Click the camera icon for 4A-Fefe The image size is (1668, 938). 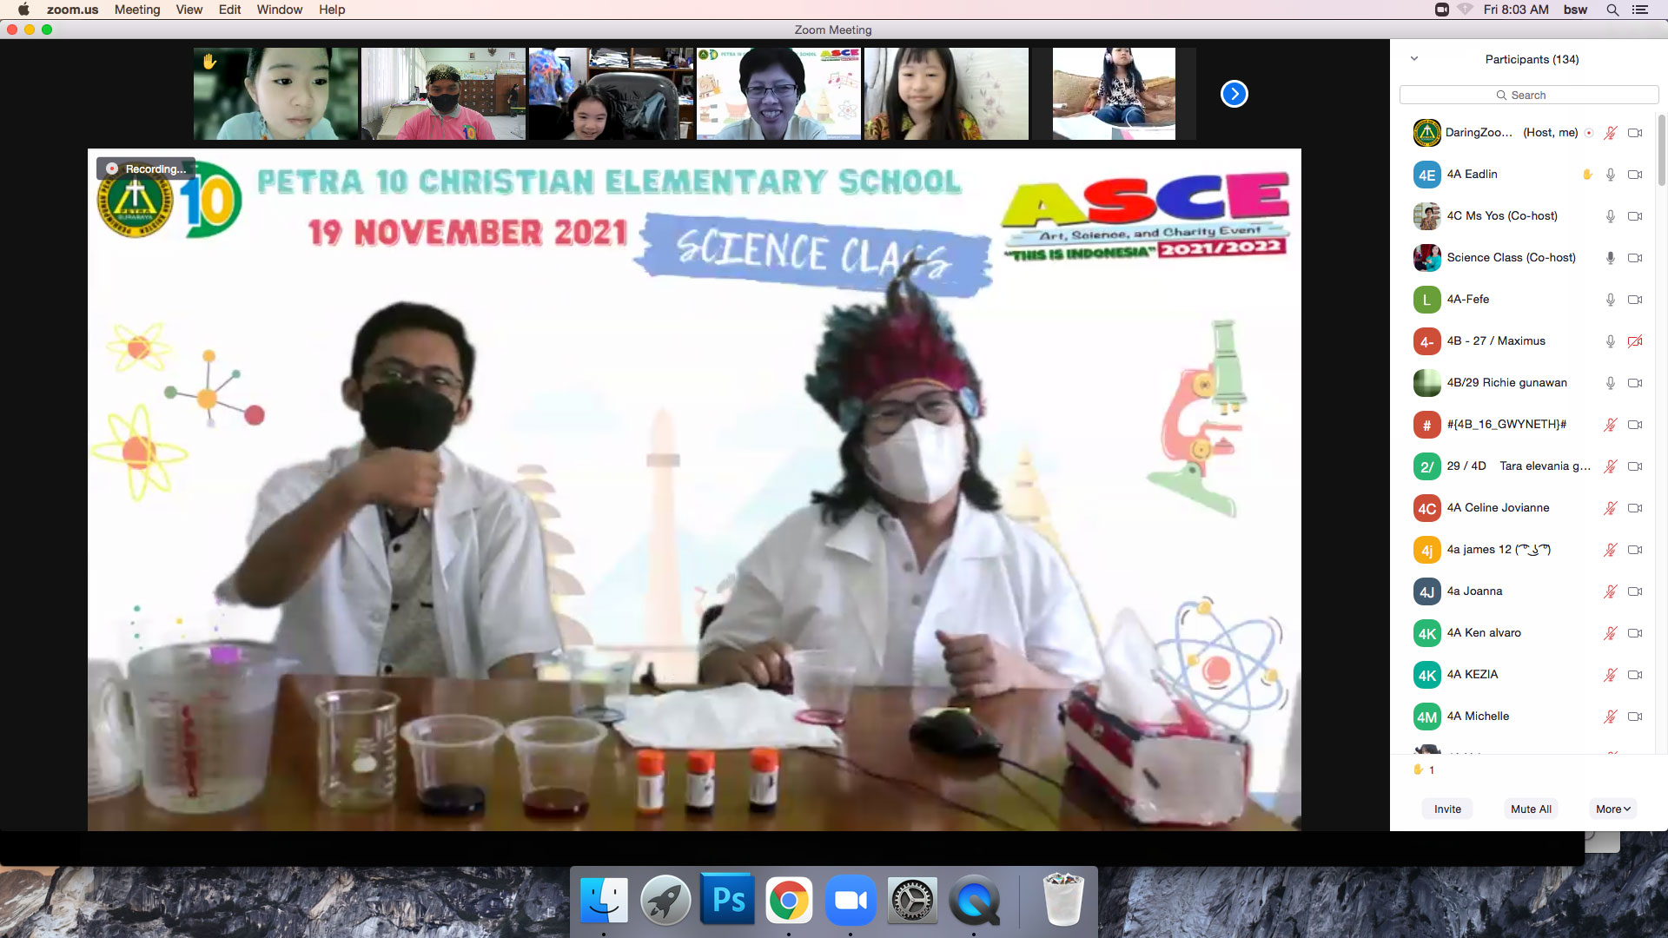click(x=1635, y=300)
